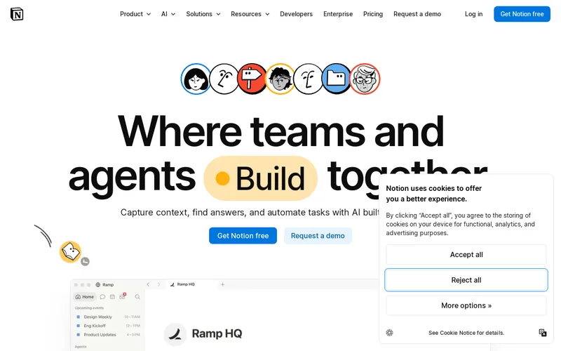Click the 12–1PM time beside Eng Kickoff
This screenshot has height=351, width=561.
tap(133, 326)
